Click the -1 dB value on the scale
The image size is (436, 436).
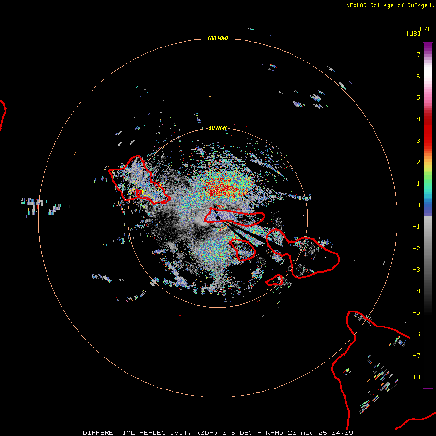416,227
